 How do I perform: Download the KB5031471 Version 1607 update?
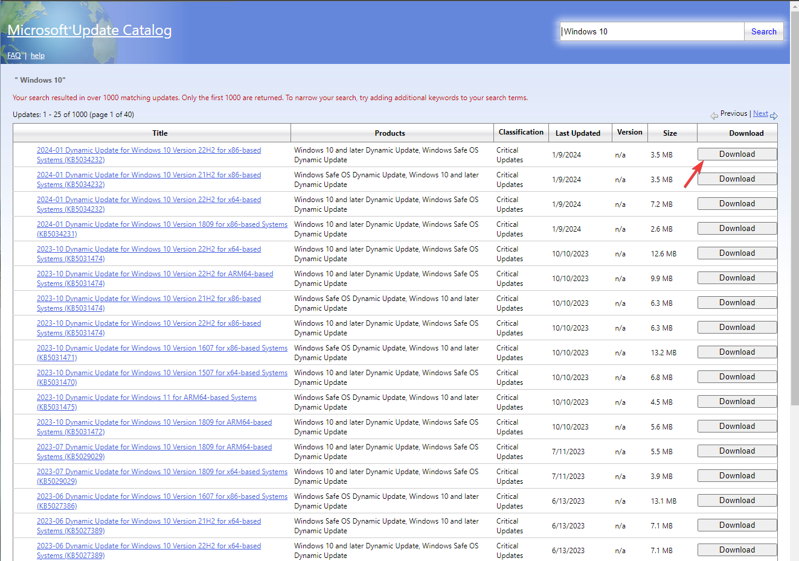coord(737,352)
